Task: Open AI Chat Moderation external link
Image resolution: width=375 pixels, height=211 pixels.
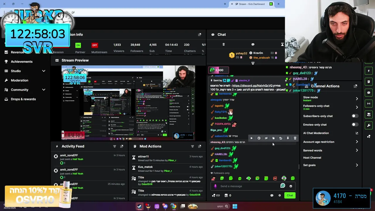Action: 357,133
